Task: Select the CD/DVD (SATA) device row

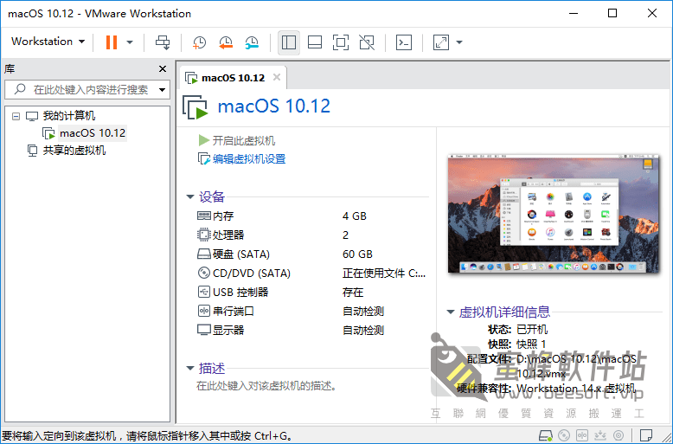Action: pos(311,273)
